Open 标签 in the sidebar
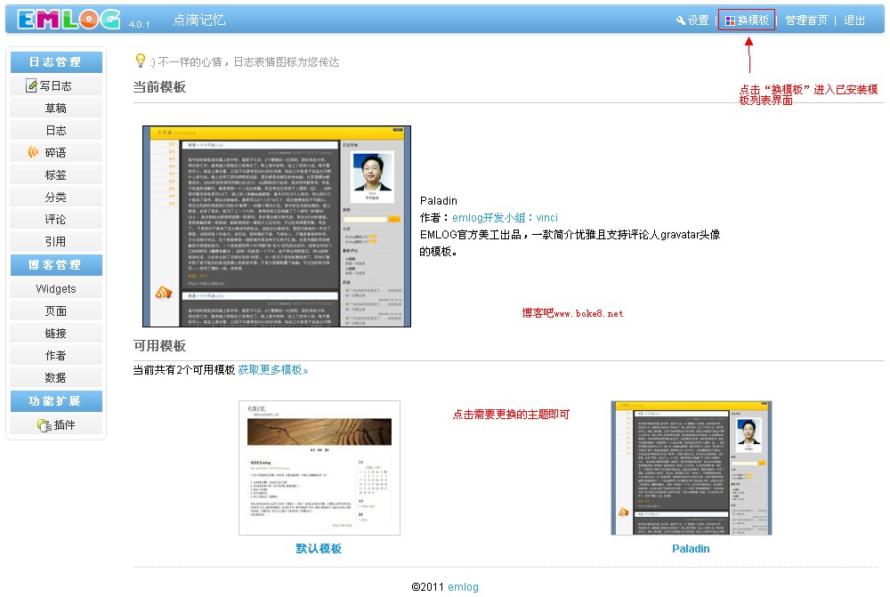Viewport: 890px width, 597px height. tap(56, 174)
